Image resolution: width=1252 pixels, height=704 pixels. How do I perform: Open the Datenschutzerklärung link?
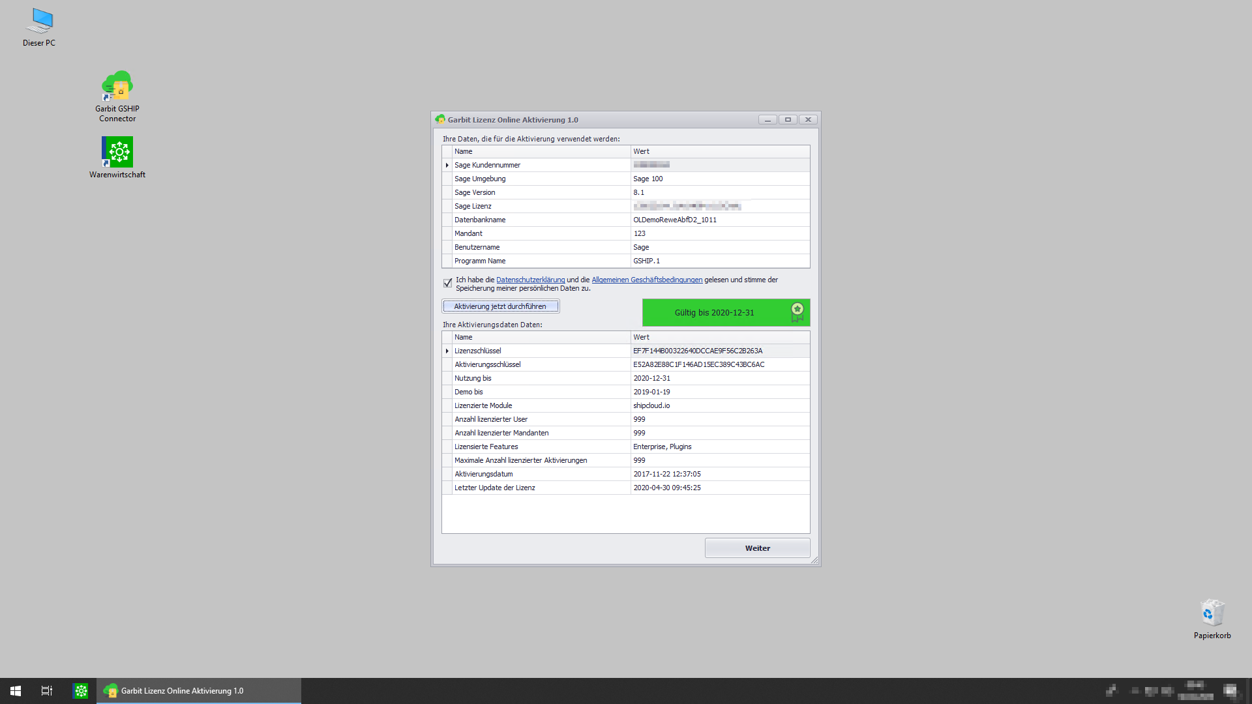[530, 280]
